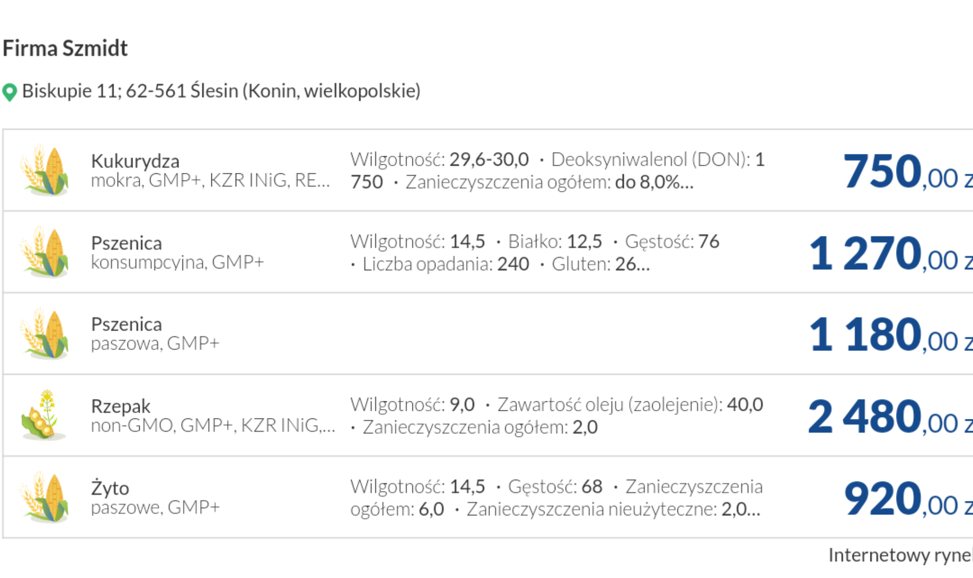Click the icon beside Pszenica paszowa
Viewport: 973px width, 578px height.
[x=44, y=334]
